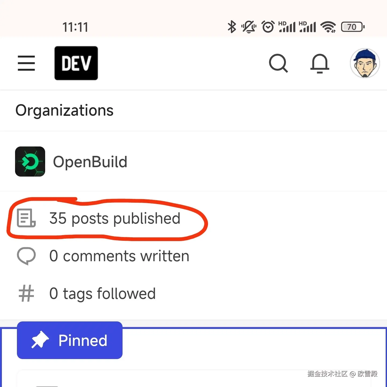387x387 pixels.
Task: Click the OpenBuild organization logo
Action: pos(30,162)
